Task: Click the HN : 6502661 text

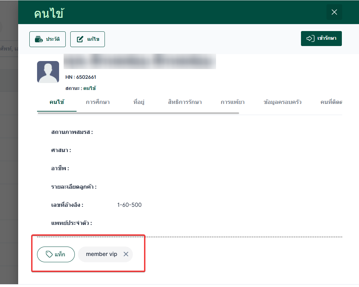Action: 81,77
